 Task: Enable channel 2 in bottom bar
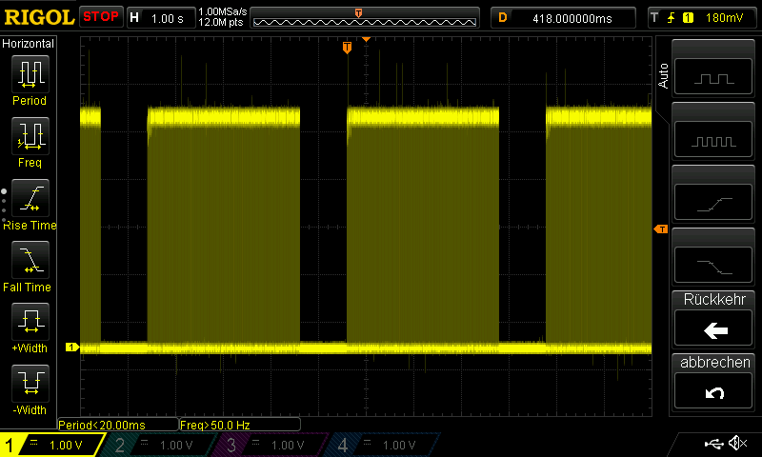click(x=164, y=445)
